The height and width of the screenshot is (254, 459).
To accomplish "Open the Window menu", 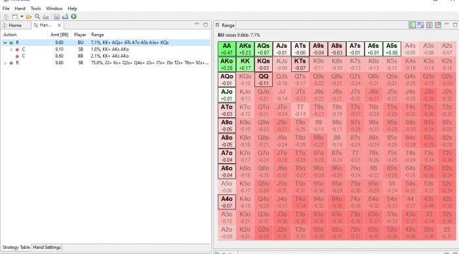I will pos(54,9).
